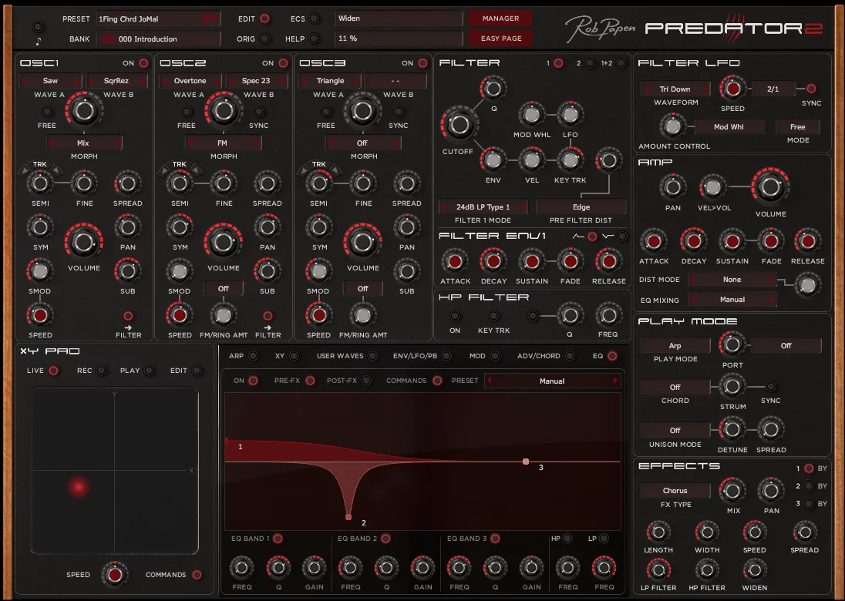Click the AMP VOLUME knob
The image size is (845, 601).
[771, 186]
